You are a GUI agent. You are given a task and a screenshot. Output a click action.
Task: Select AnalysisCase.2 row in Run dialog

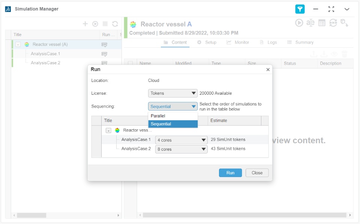click(x=136, y=149)
